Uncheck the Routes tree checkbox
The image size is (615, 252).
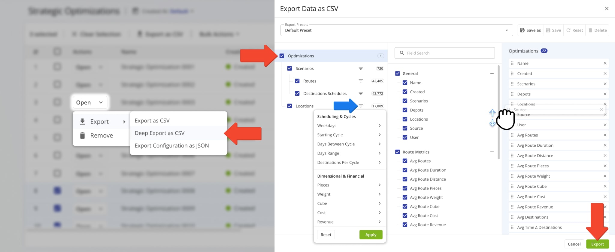(x=297, y=81)
